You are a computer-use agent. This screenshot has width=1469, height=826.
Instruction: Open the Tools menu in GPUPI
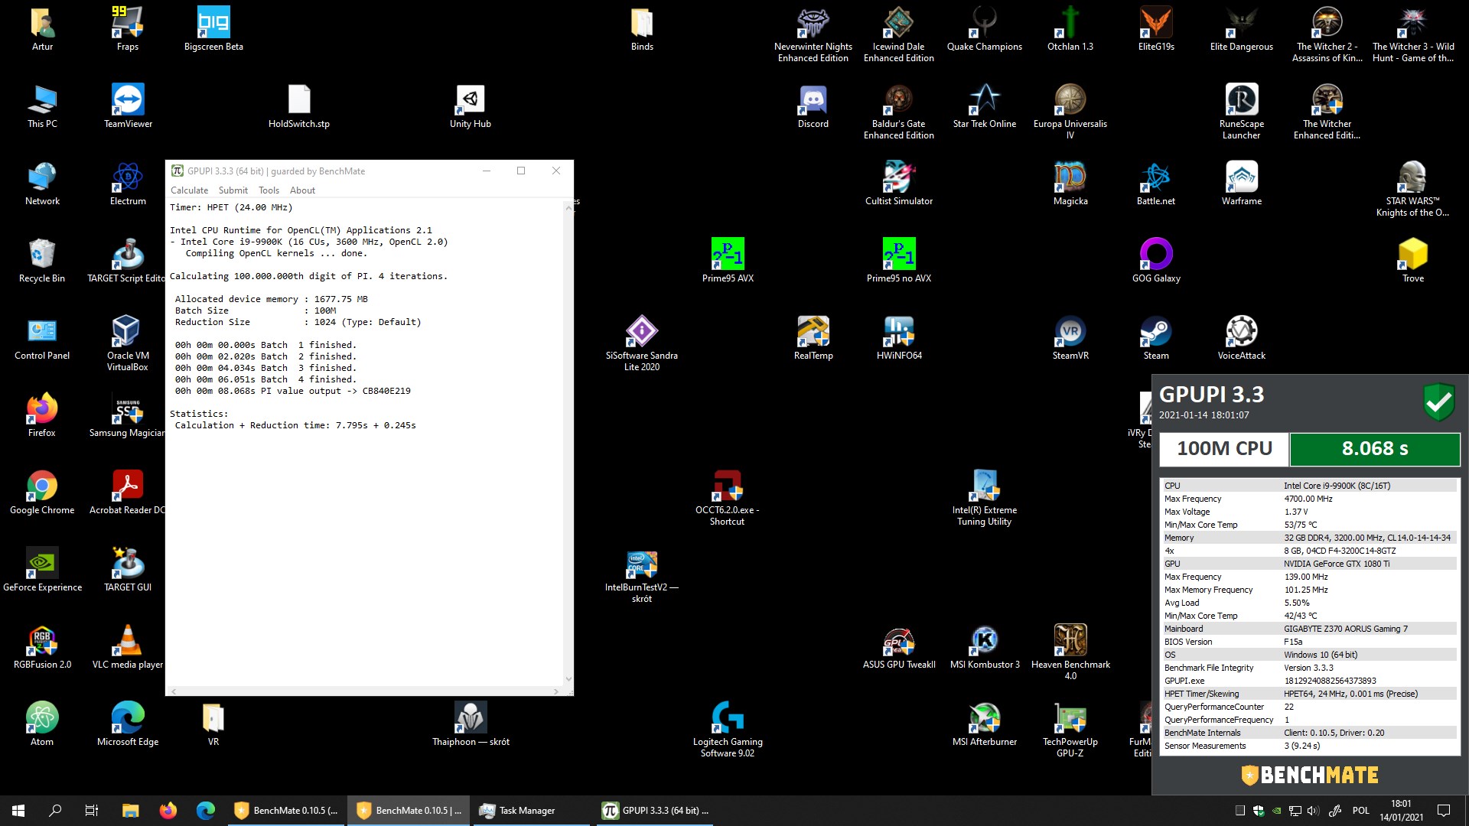coord(269,190)
